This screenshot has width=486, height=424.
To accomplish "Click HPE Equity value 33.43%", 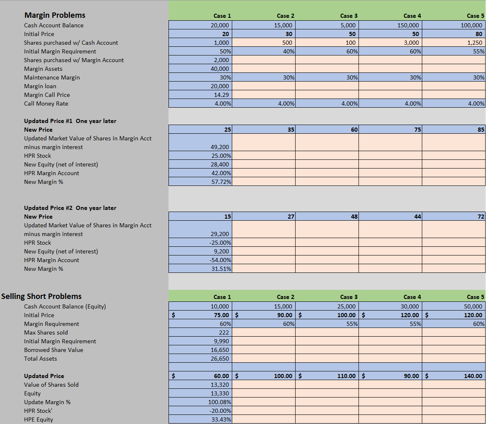I will (200, 419).
